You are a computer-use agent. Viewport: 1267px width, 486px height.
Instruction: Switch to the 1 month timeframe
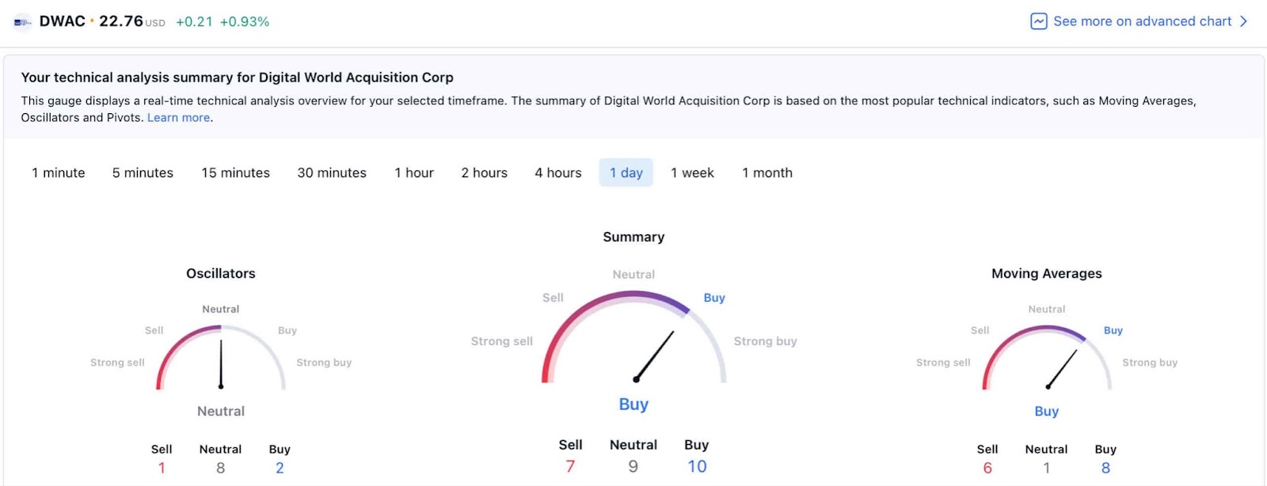[767, 173]
